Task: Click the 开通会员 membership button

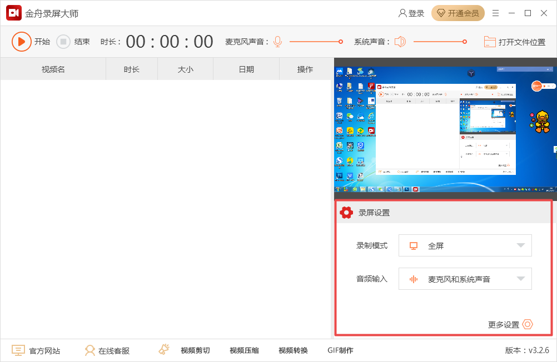Action: [x=458, y=13]
